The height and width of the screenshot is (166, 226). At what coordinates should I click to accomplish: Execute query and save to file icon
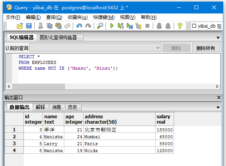point(130,26)
